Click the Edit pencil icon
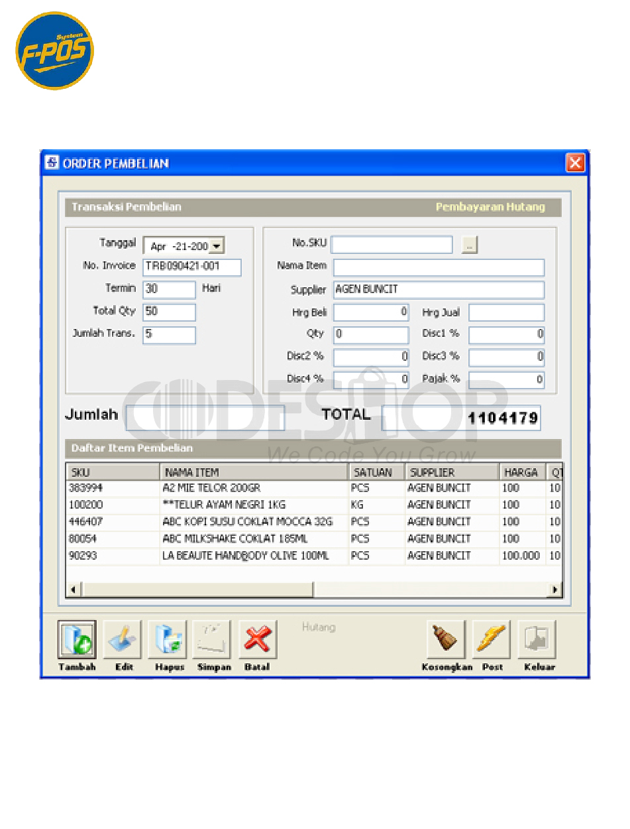The height and width of the screenshot is (829, 630). [x=123, y=639]
